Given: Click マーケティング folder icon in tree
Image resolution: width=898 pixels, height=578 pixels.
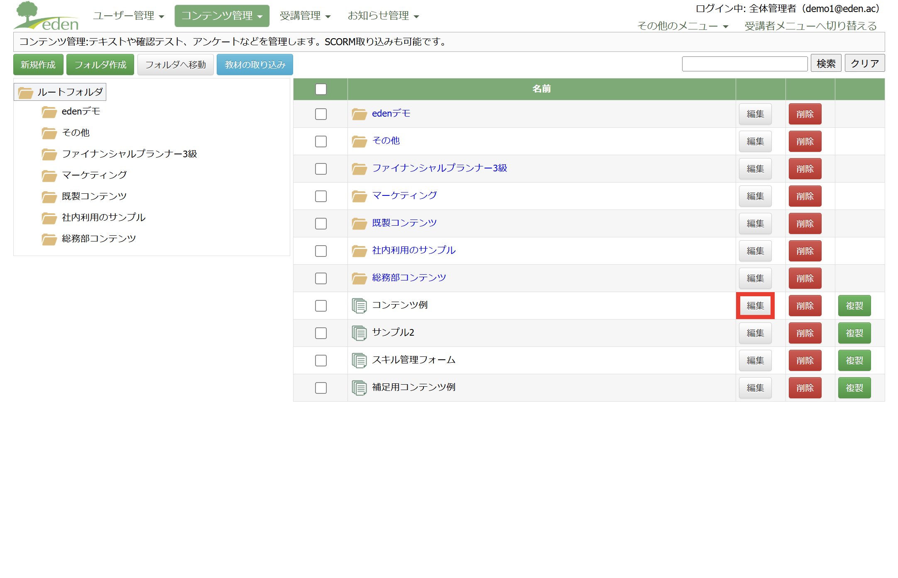Looking at the screenshot, I should pos(49,176).
